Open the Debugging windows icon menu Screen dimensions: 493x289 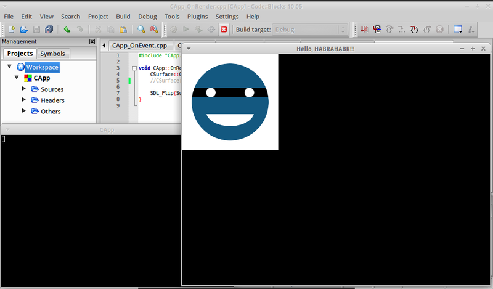tap(458, 30)
